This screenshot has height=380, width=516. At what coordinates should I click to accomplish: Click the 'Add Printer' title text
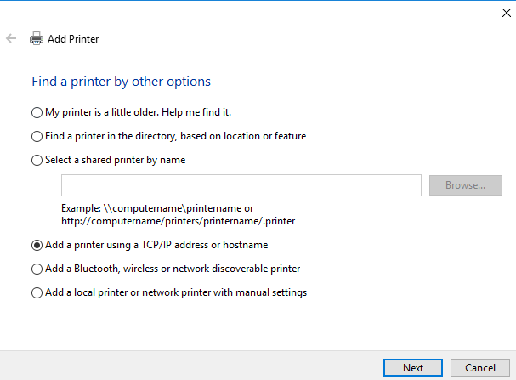tap(73, 39)
